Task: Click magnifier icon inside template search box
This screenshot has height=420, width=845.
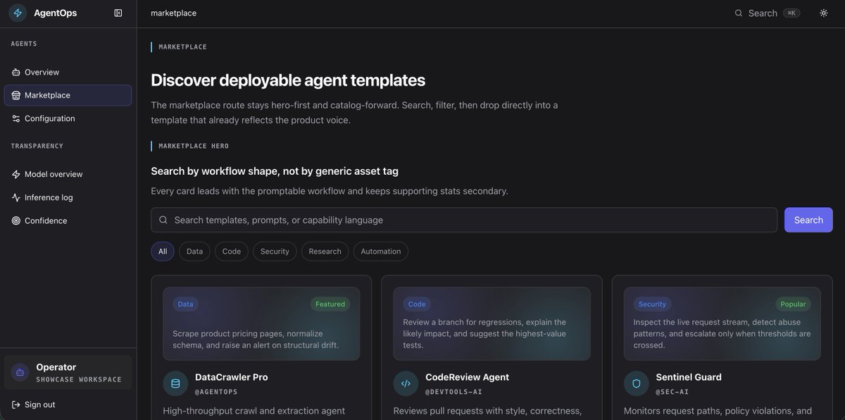Action: (163, 220)
